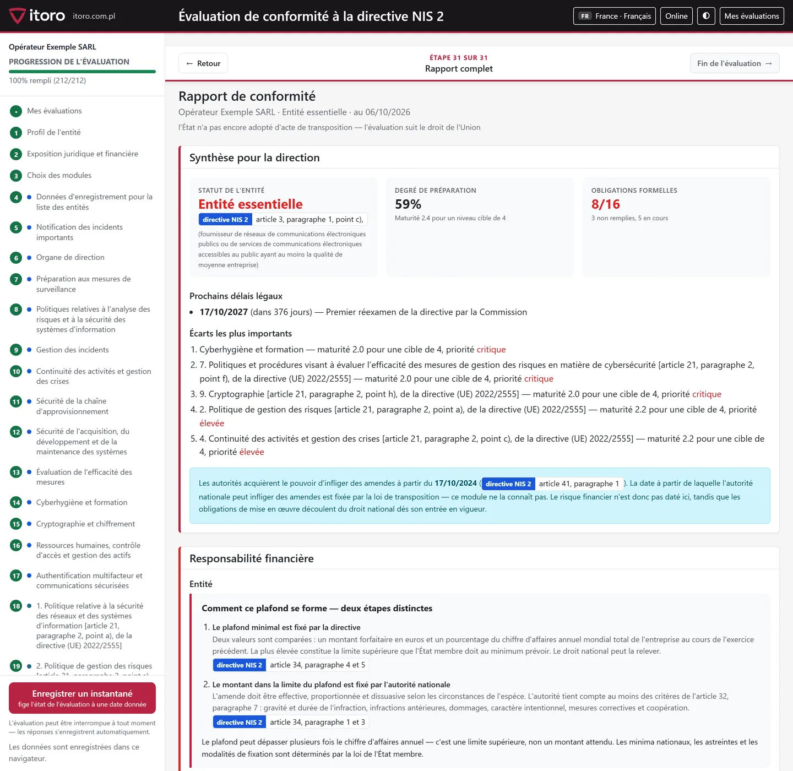Screen dimensions: 793x771
Task: Open Mes évaluations in the header
Action: [752, 16]
